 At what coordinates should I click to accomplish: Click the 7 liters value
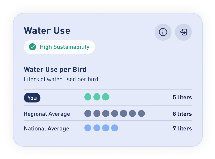tap(182, 128)
